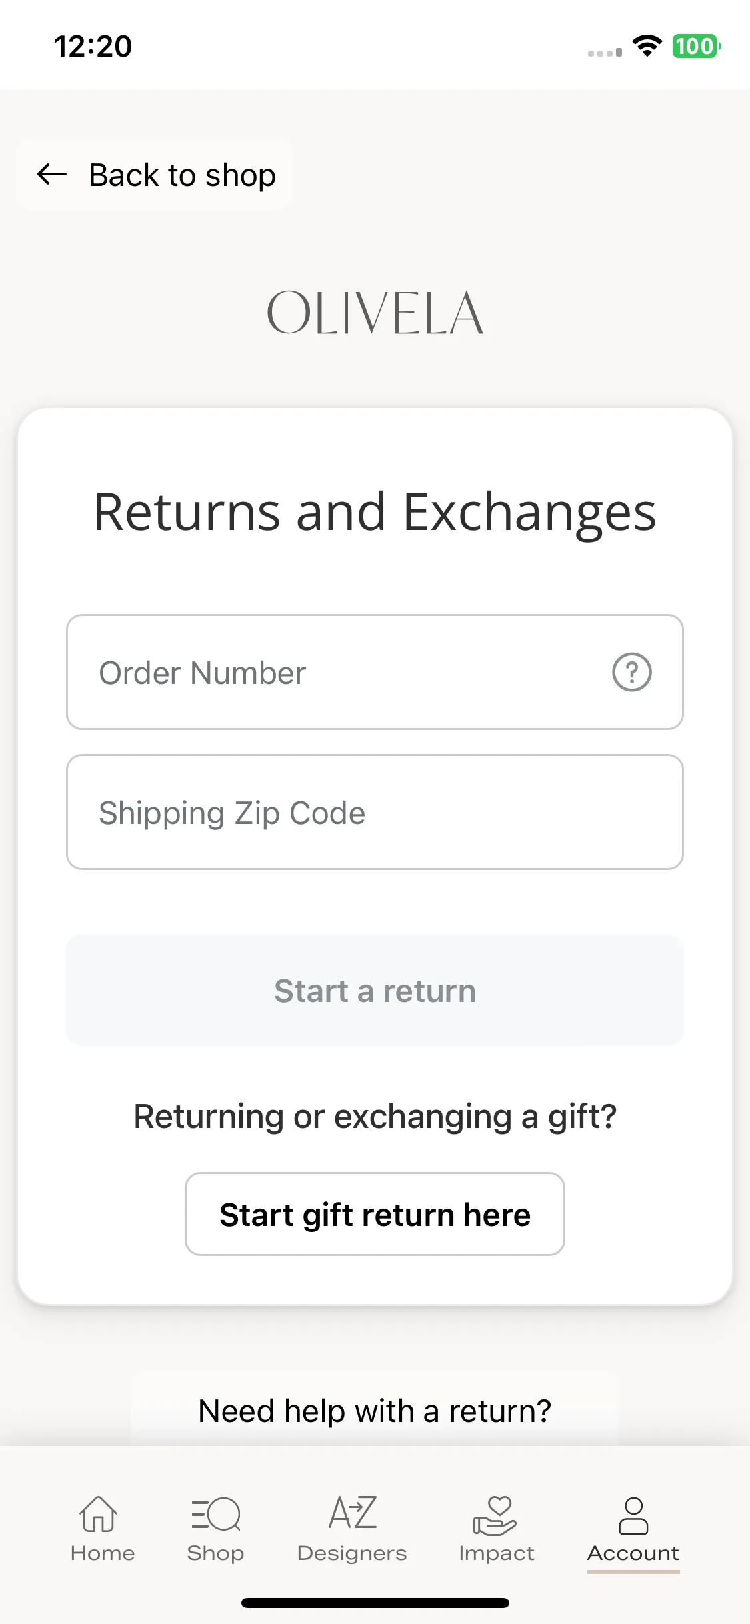This screenshot has height=1624, width=750.
Task: Focus the Shipping Zip Code field
Action: (375, 812)
